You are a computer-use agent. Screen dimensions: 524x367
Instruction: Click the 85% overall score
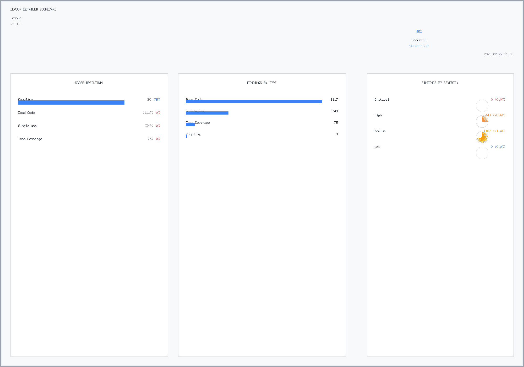(x=419, y=32)
